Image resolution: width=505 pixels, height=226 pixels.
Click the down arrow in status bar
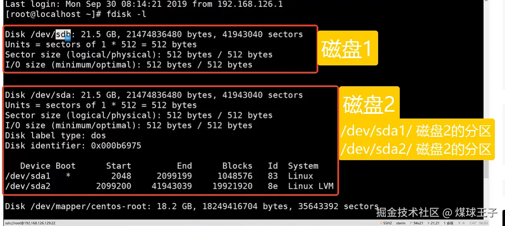[463, 223]
